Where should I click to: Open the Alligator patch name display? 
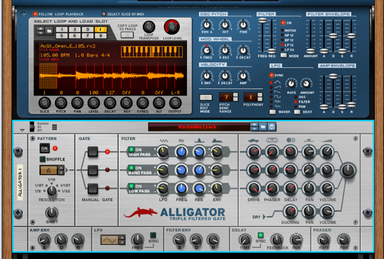pos(197,126)
